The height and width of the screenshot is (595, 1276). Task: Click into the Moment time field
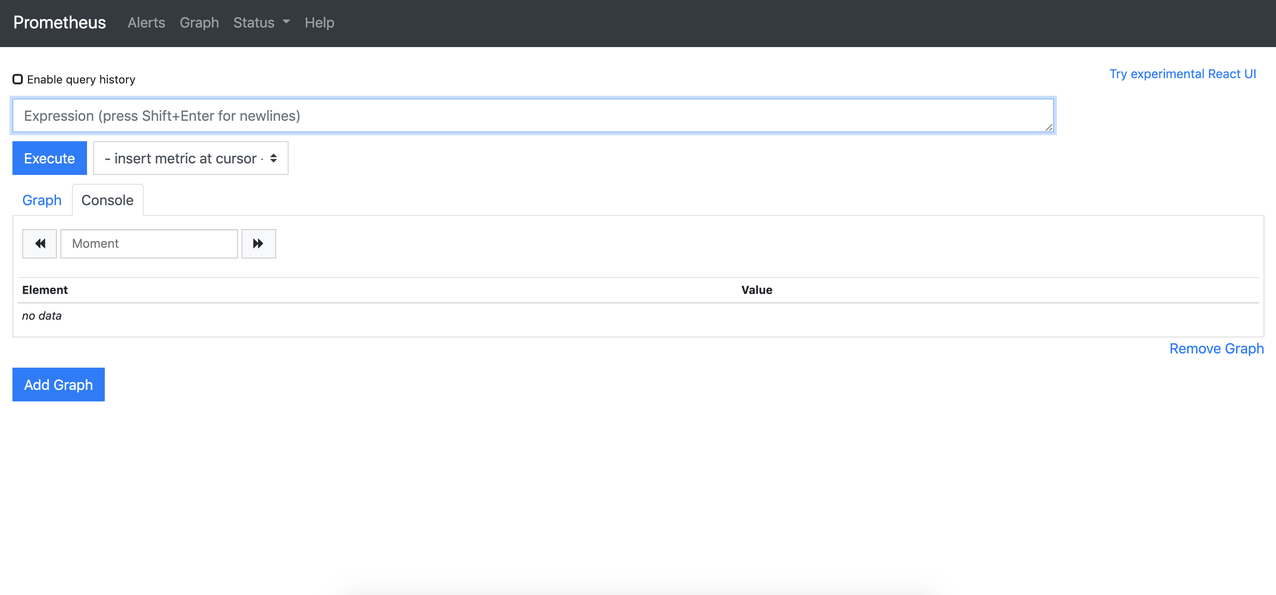click(x=149, y=243)
